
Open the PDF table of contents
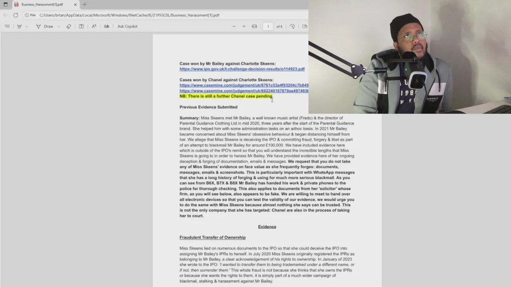tap(7, 26)
